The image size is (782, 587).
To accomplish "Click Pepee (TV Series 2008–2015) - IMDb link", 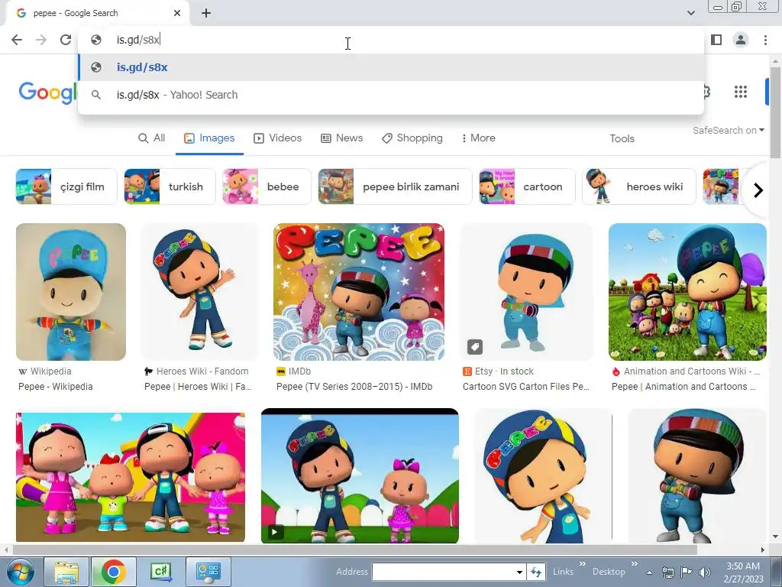I will [x=354, y=387].
